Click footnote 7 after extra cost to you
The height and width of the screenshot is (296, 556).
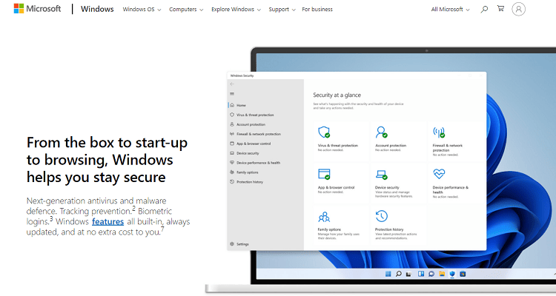click(162, 229)
